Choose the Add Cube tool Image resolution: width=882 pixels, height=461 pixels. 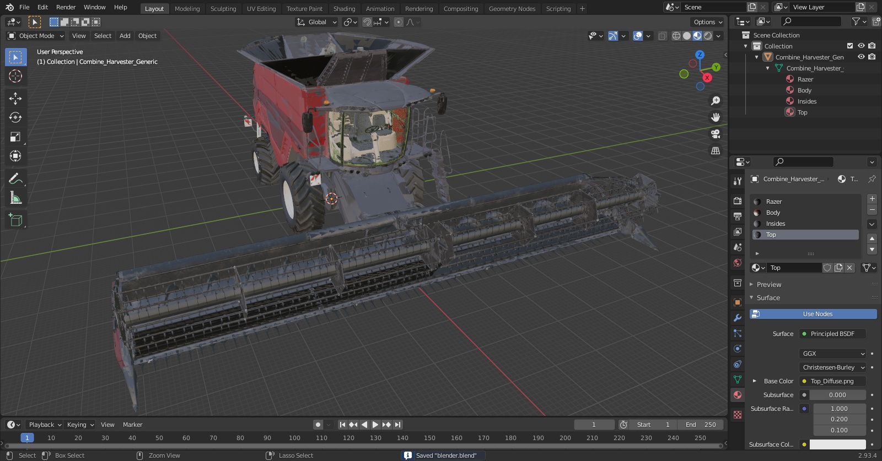click(15, 220)
